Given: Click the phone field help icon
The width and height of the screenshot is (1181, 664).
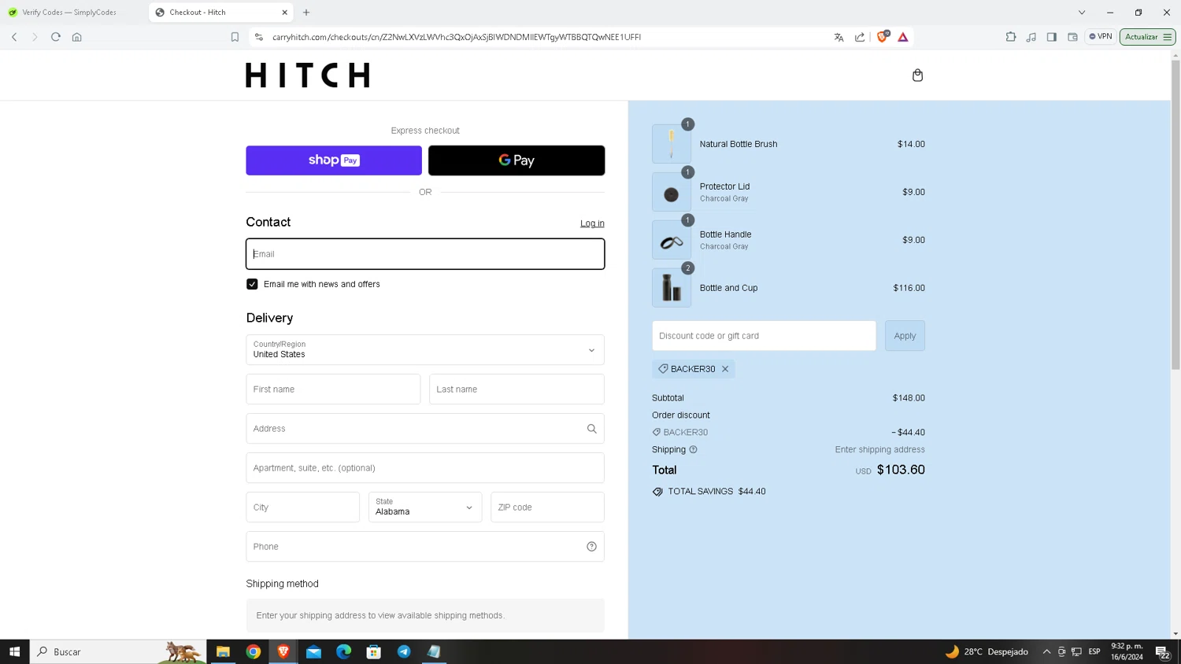Looking at the screenshot, I should (x=591, y=547).
